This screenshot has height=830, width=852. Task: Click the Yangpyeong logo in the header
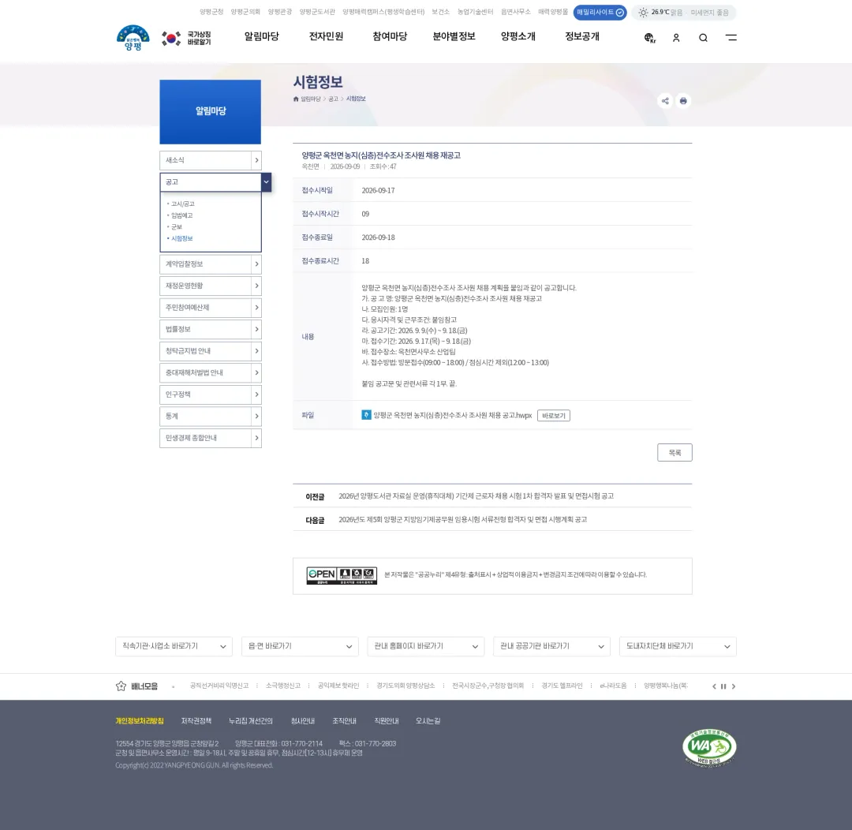[x=133, y=38]
